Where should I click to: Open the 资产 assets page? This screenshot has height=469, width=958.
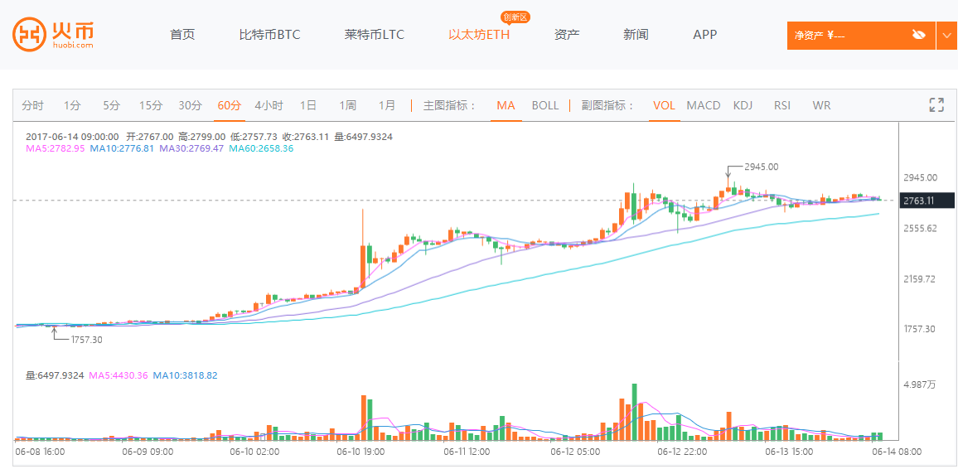(x=567, y=35)
